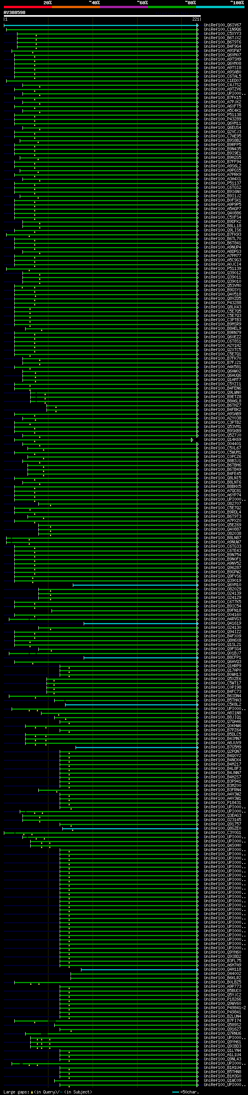Click the label UniRef100_Q39011
248x1095 pixels.
[222, 277]
